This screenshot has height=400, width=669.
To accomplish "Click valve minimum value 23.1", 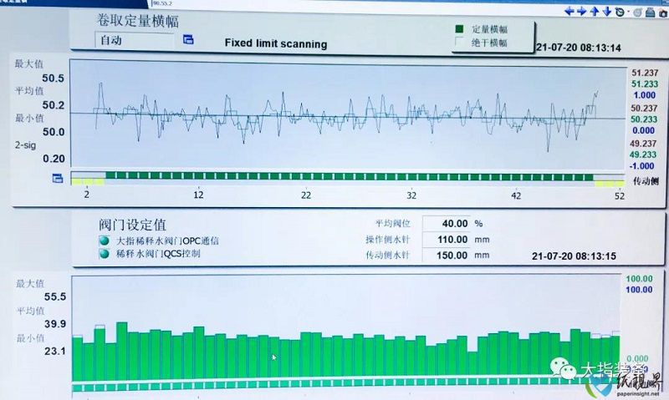I will click(54, 351).
